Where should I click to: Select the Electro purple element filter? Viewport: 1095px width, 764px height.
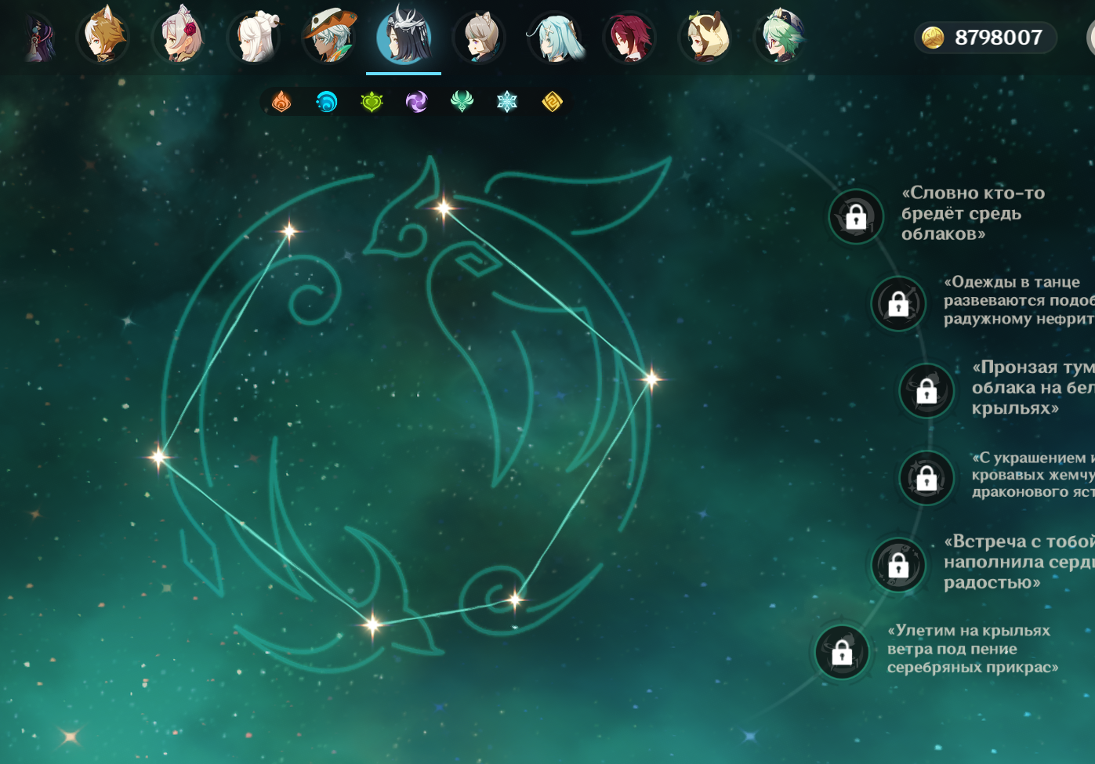(417, 102)
